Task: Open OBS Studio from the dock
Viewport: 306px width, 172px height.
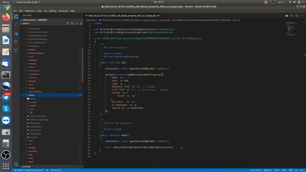Action: (6, 155)
